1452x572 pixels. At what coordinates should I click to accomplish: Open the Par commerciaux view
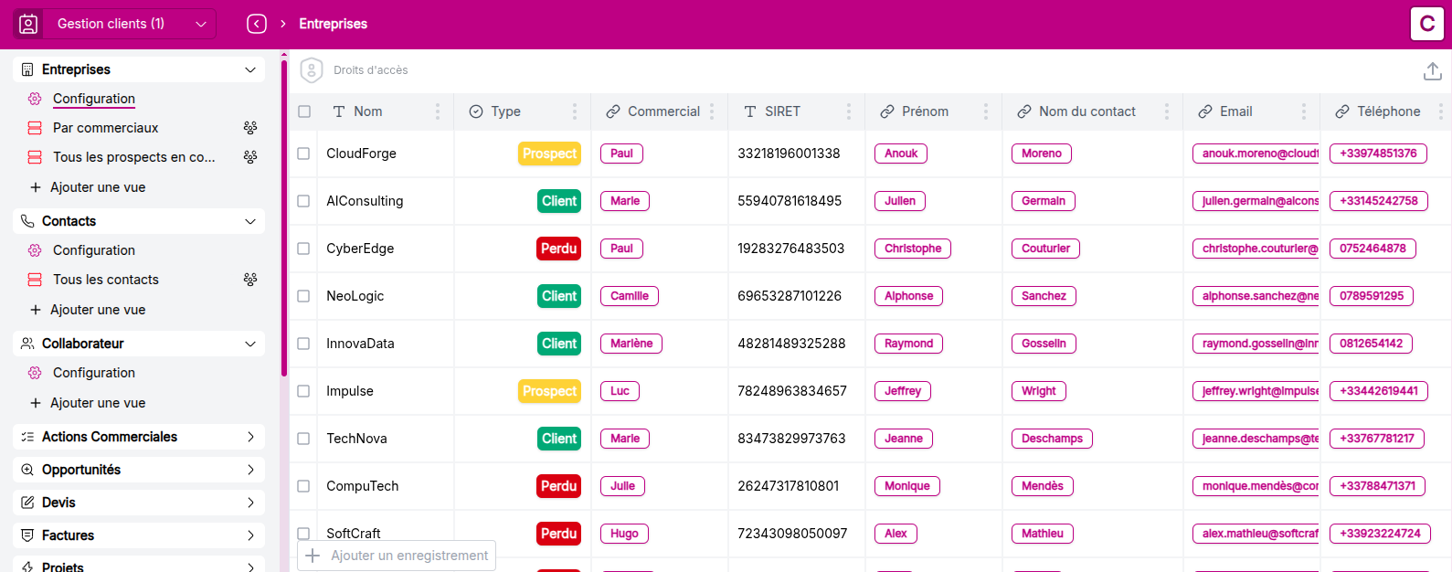point(106,128)
